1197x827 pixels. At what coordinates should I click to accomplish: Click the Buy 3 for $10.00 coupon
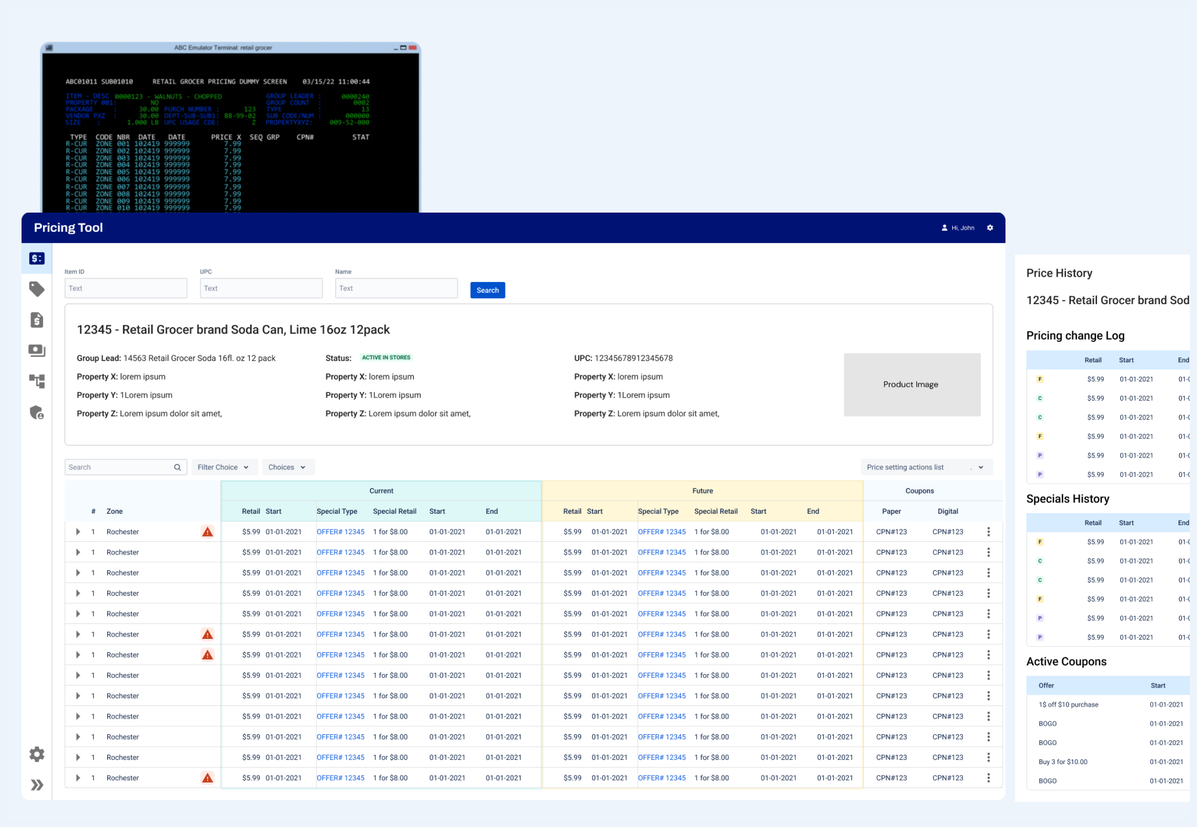[1063, 762]
